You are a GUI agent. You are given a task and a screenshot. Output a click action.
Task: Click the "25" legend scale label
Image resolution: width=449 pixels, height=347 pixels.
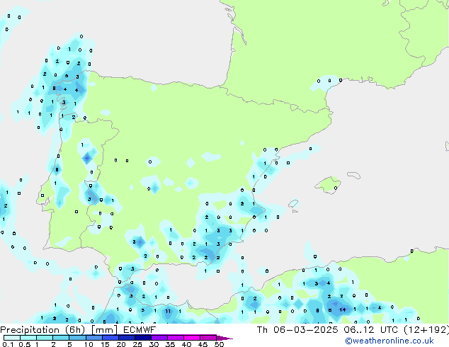[x=137, y=344]
